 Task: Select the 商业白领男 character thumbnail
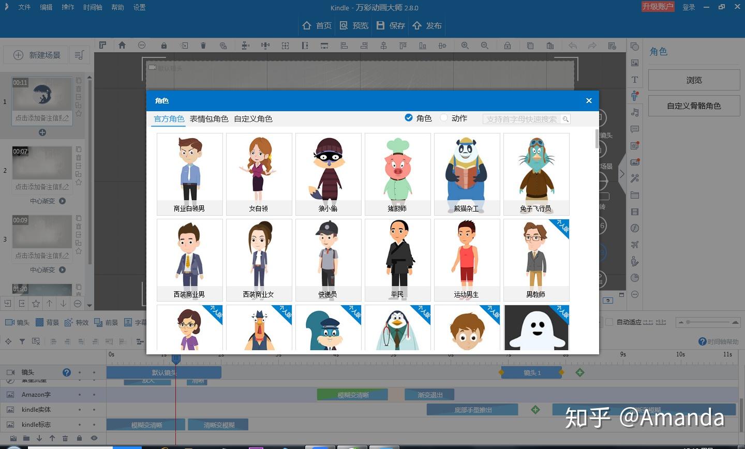(x=190, y=174)
